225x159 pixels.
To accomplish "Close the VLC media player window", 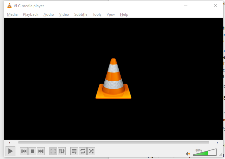I will [216, 6].
